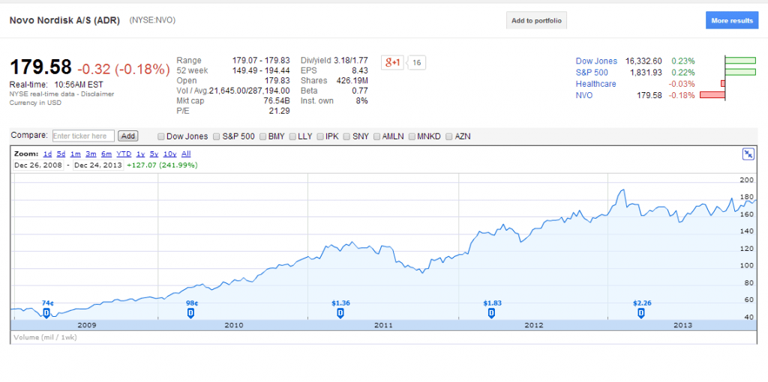The image size is (768, 382).
Task: Click the Dec 26, 2008 start date field
Action: 38,166
